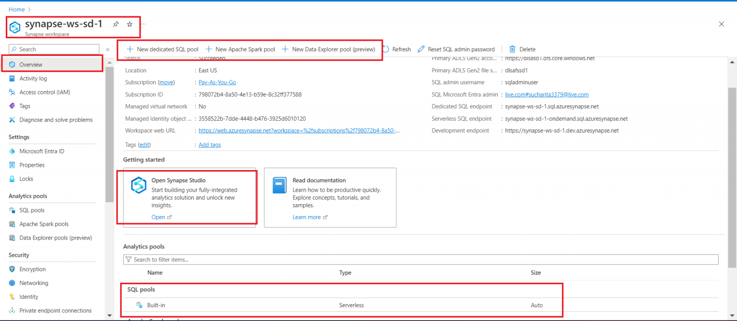The image size is (737, 321).
Task: Collapse the left navigation menu
Action: click(x=107, y=49)
